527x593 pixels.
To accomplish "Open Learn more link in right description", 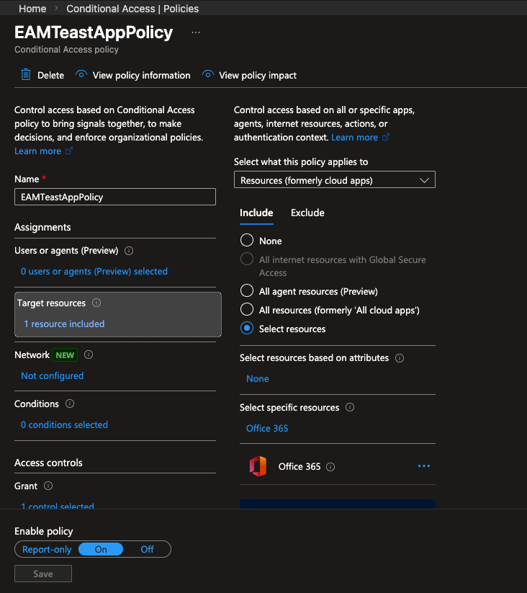I will click(354, 138).
